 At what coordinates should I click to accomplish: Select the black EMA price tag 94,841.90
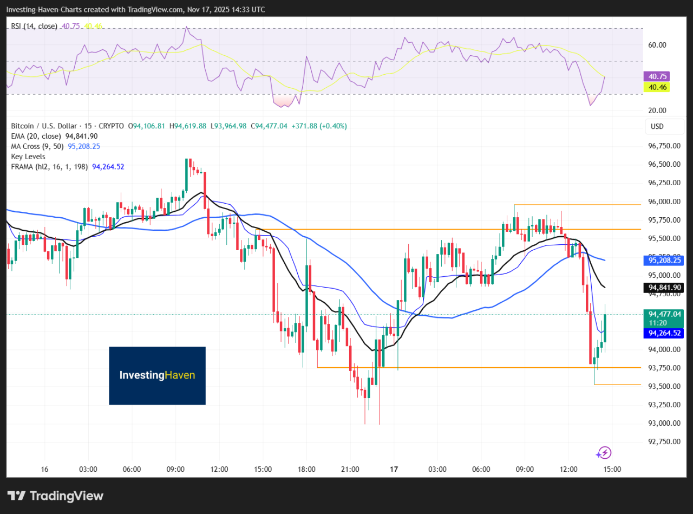click(x=664, y=288)
